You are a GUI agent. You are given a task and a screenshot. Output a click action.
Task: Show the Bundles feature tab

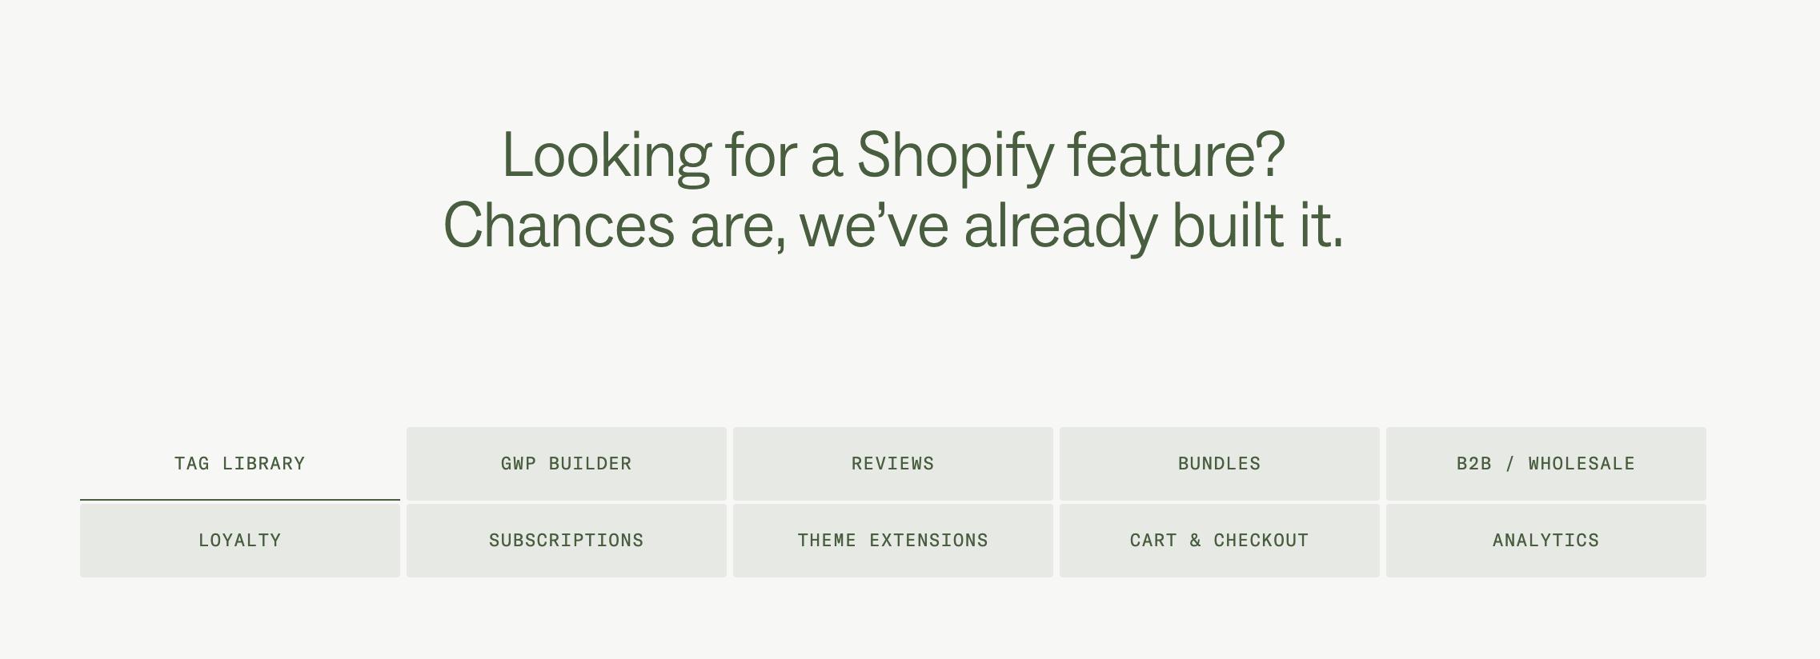coord(1220,464)
